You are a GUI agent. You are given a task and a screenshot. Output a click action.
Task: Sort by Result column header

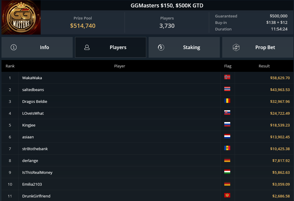coord(264,66)
